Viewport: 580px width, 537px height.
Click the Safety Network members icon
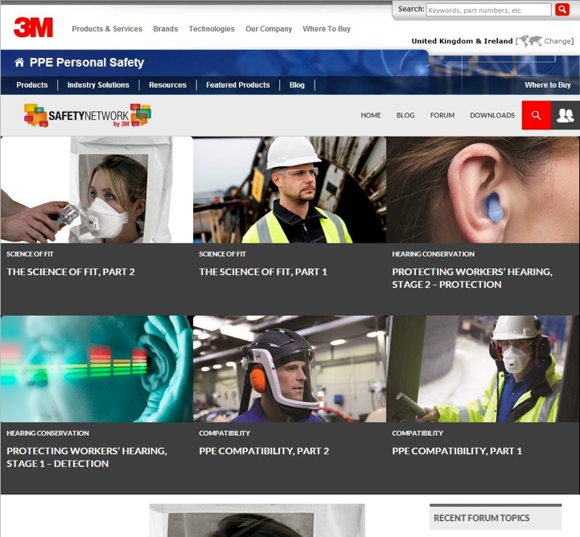pyautogui.click(x=566, y=115)
